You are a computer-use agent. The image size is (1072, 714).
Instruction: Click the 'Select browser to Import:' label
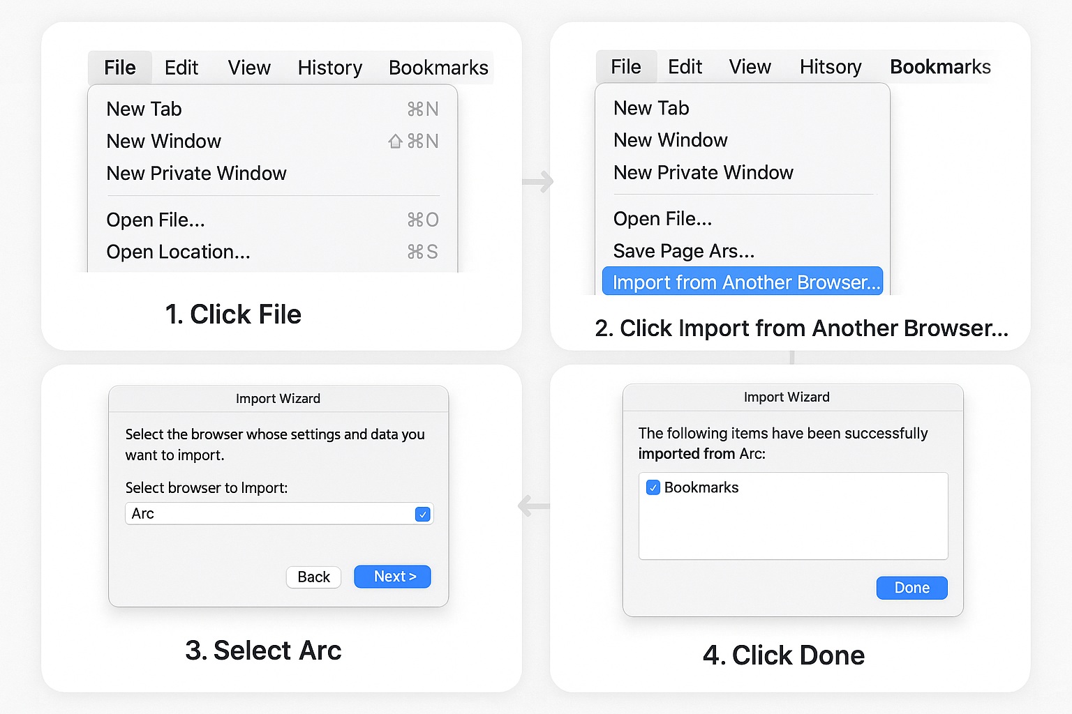point(207,488)
